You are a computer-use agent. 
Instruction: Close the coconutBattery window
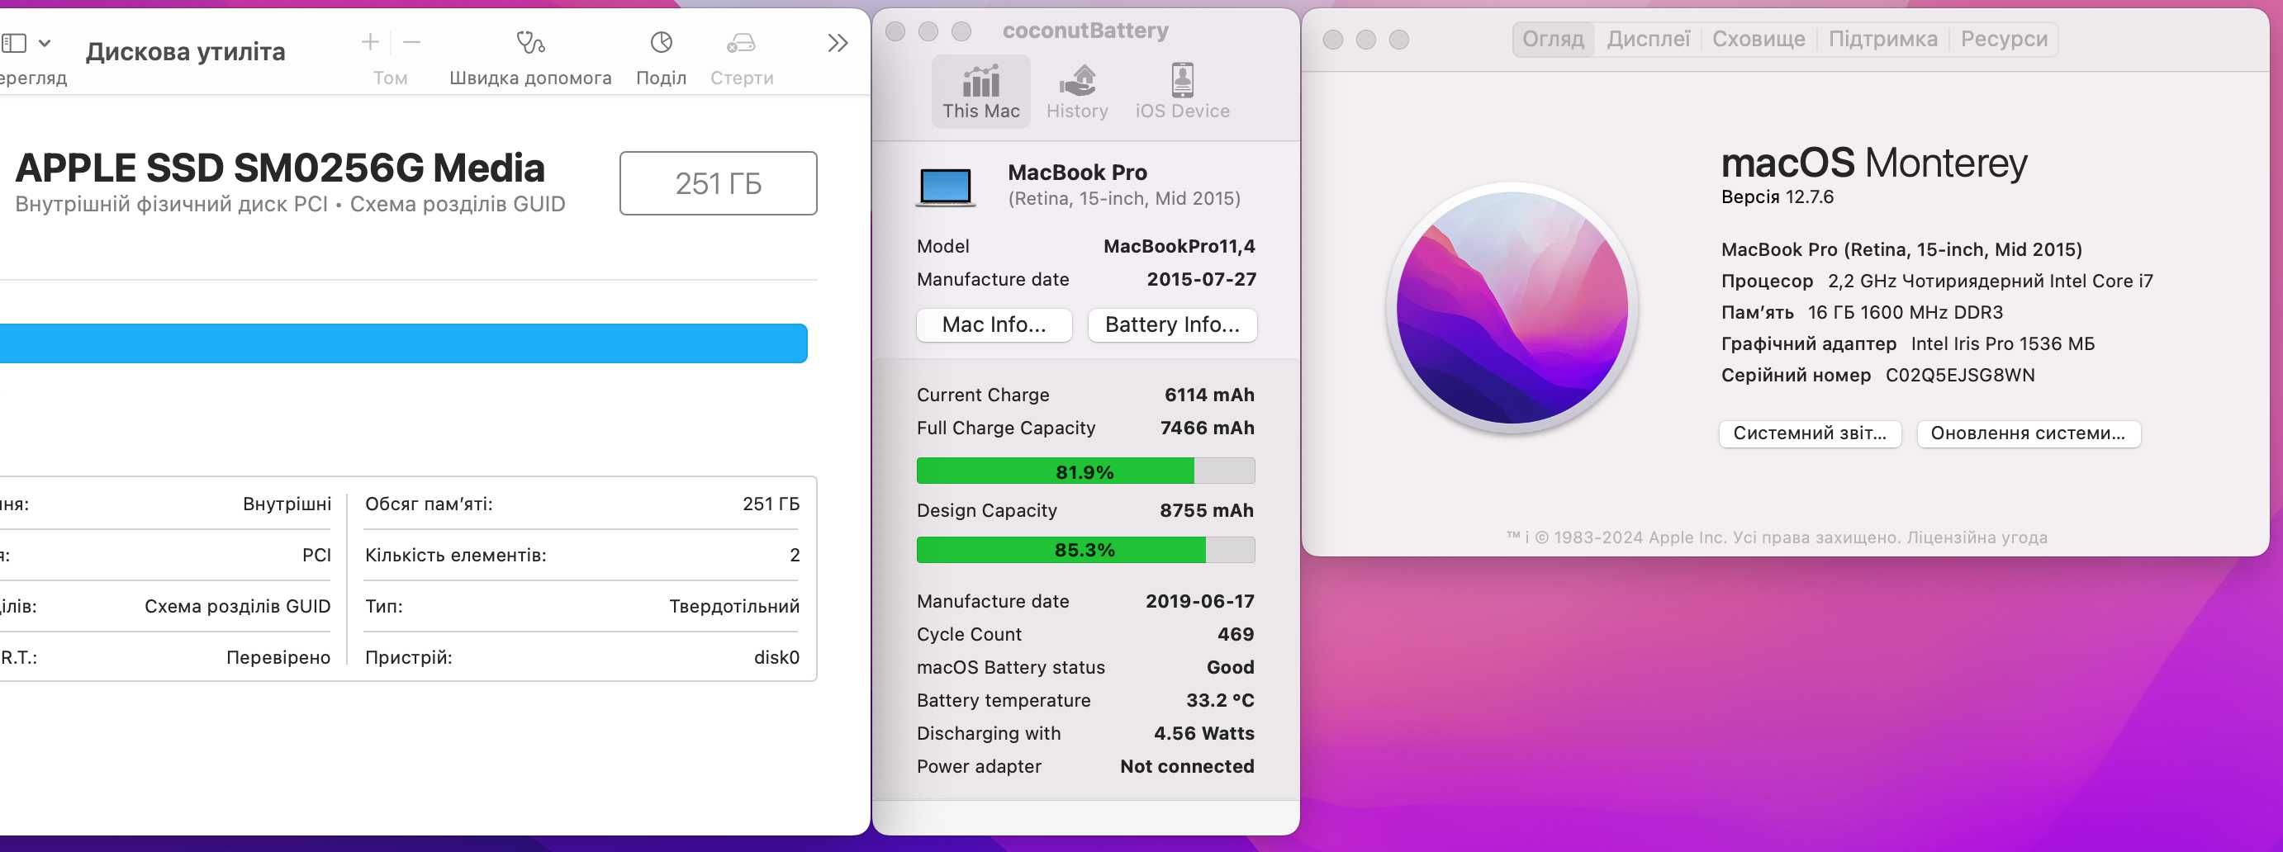pos(895,32)
